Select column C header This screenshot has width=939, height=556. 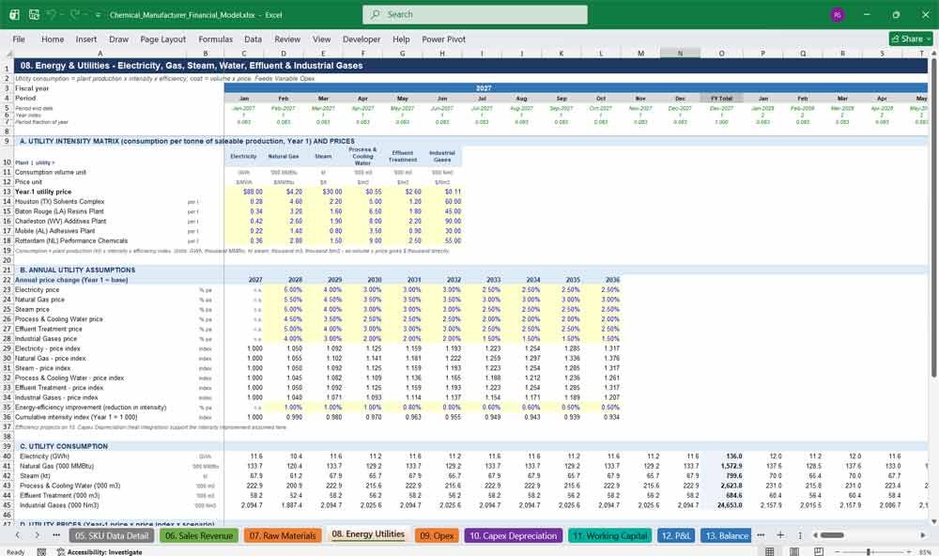tap(244, 54)
